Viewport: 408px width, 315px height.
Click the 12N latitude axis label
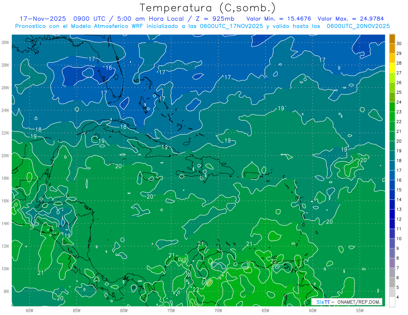[x=6, y=246]
